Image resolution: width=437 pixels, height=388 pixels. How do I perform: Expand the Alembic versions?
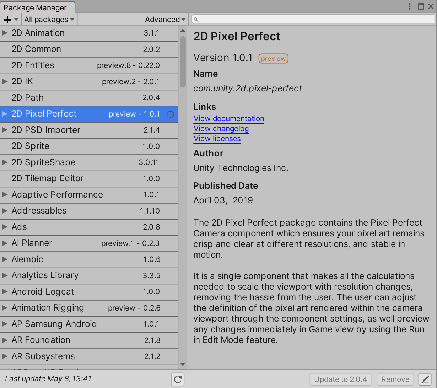click(x=5, y=259)
